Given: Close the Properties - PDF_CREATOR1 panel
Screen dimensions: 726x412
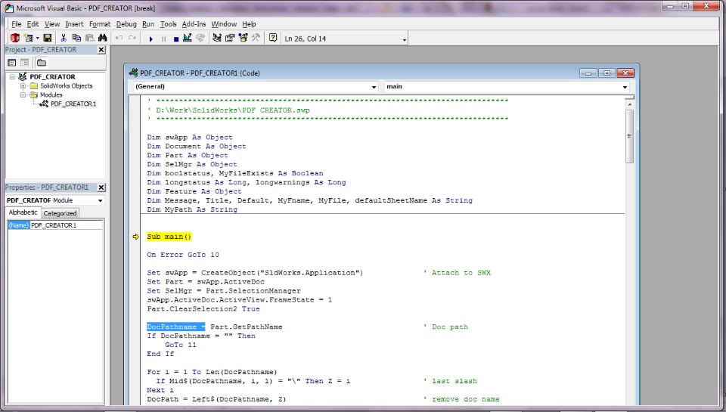Looking at the screenshot, I should [101, 187].
